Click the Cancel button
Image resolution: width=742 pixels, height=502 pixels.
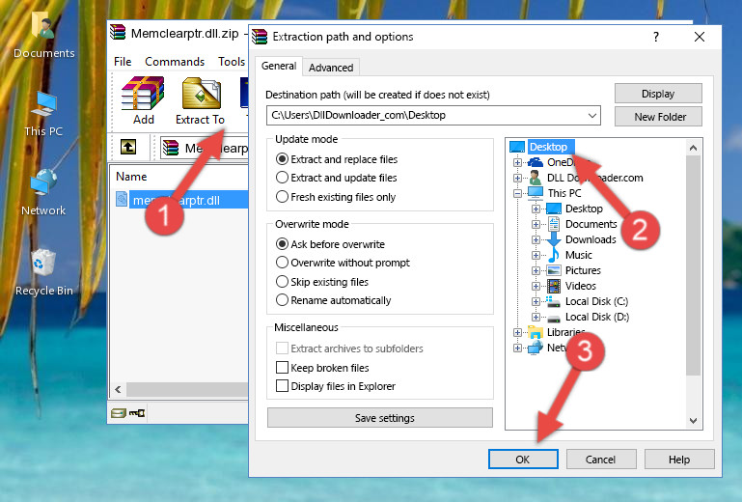click(600, 460)
